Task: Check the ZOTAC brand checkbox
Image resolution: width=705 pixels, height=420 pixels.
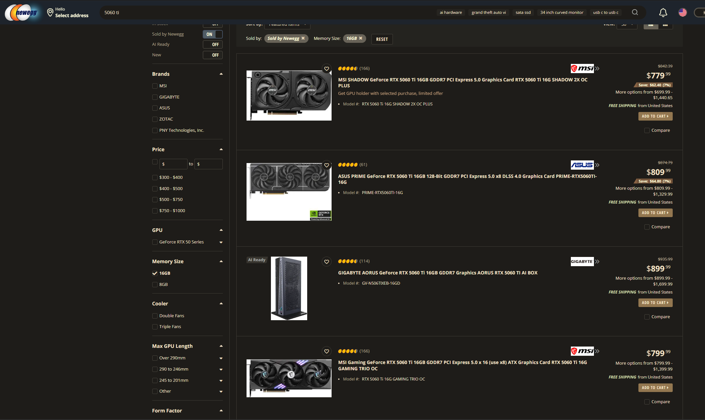Action: (155, 119)
